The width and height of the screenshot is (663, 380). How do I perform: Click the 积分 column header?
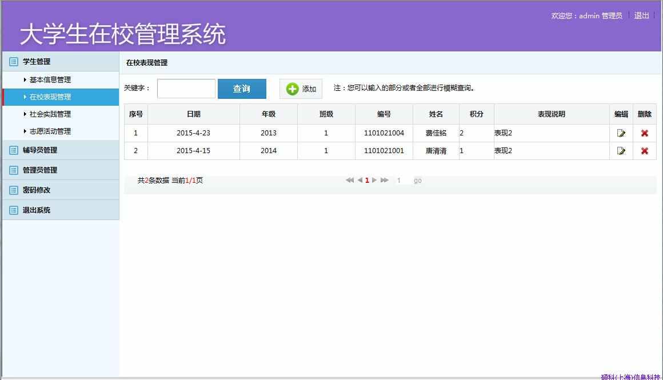(x=477, y=114)
